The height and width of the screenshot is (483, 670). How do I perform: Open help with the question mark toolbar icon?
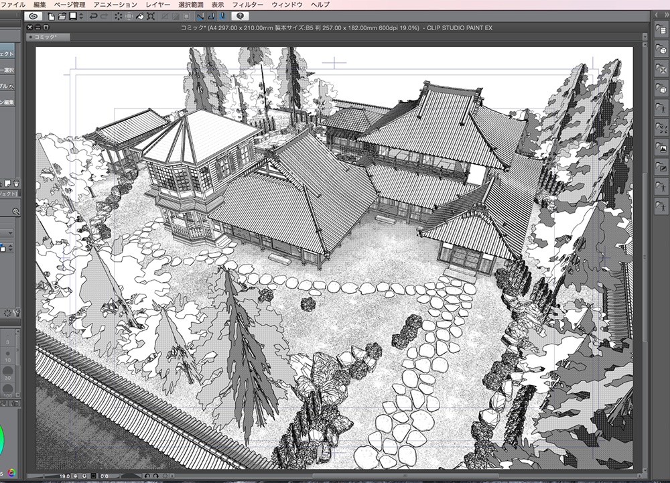[x=239, y=17]
